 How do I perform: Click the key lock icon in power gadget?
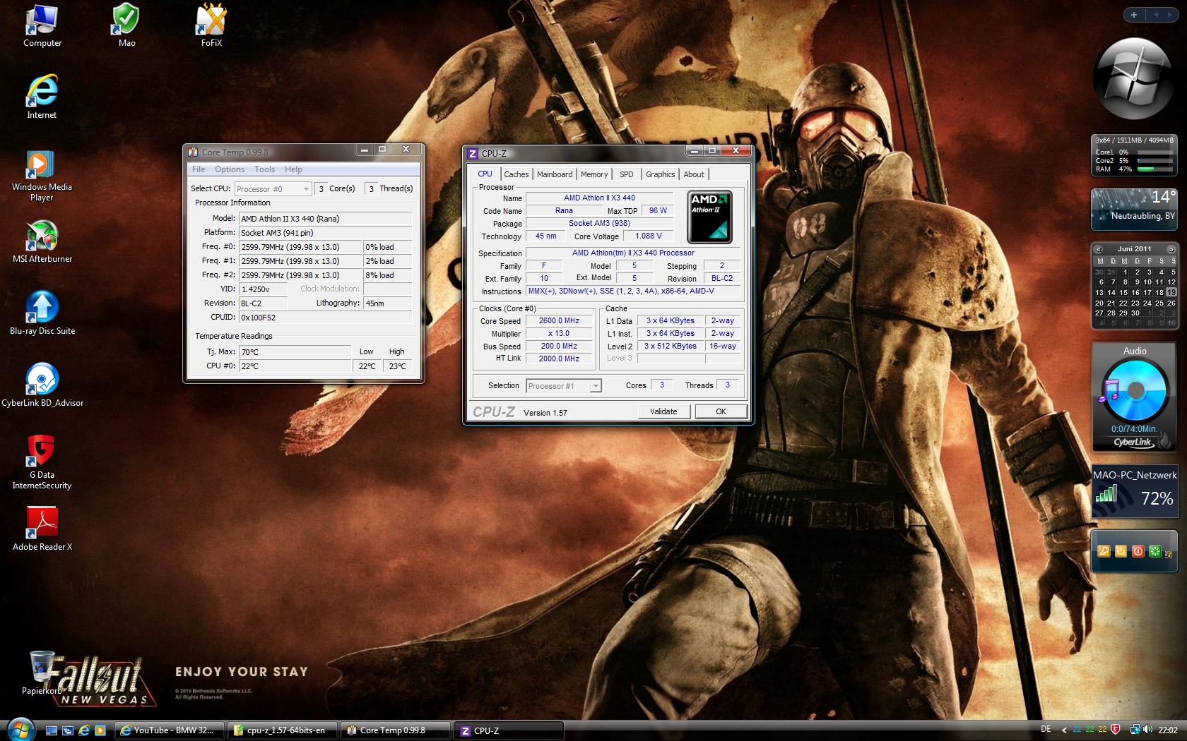tap(1104, 551)
